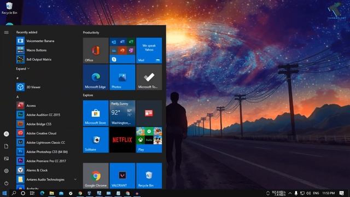350x197 pixels.
Task: Open Adobe Creative Cloud
Action: pyautogui.click(x=46, y=134)
